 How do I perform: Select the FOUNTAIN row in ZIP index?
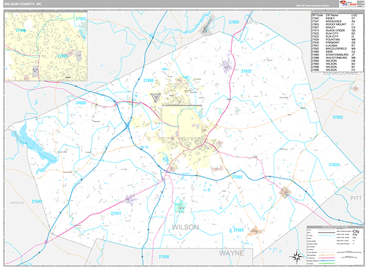click(x=334, y=39)
